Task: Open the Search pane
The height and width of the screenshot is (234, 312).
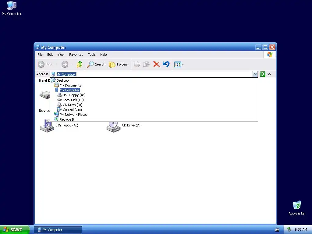Action: (96, 64)
